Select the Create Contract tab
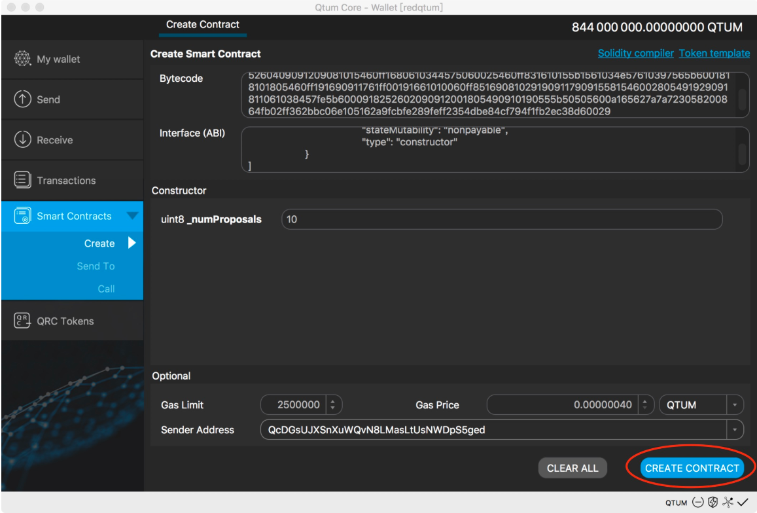 click(x=203, y=25)
